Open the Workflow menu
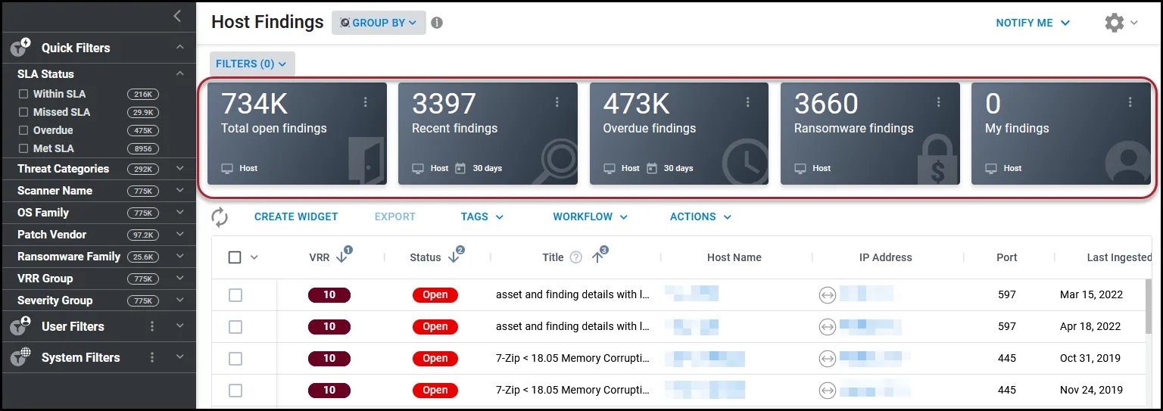Image resolution: width=1163 pixels, height=411 pixels. 591,216
